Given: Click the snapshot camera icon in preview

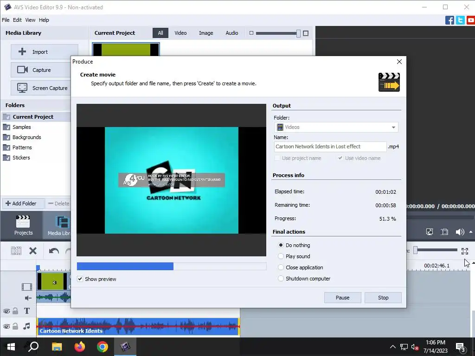Looking at the screenshot, I should 444,232.
